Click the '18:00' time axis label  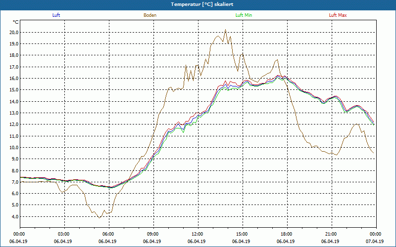(x=286, y=234)
